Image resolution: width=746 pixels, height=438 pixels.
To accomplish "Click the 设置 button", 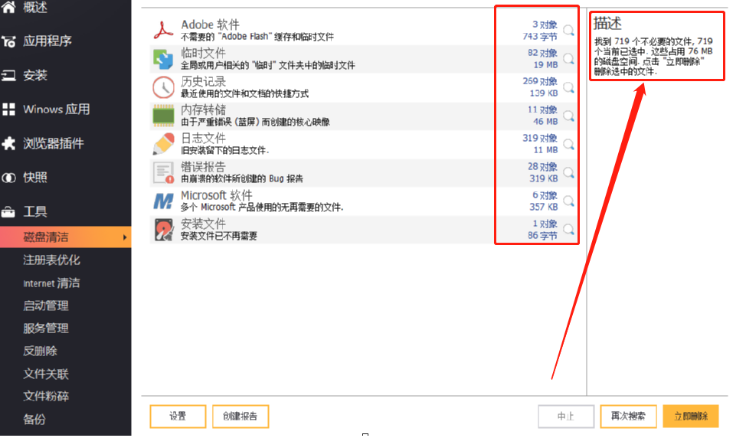I will [178, 417].
